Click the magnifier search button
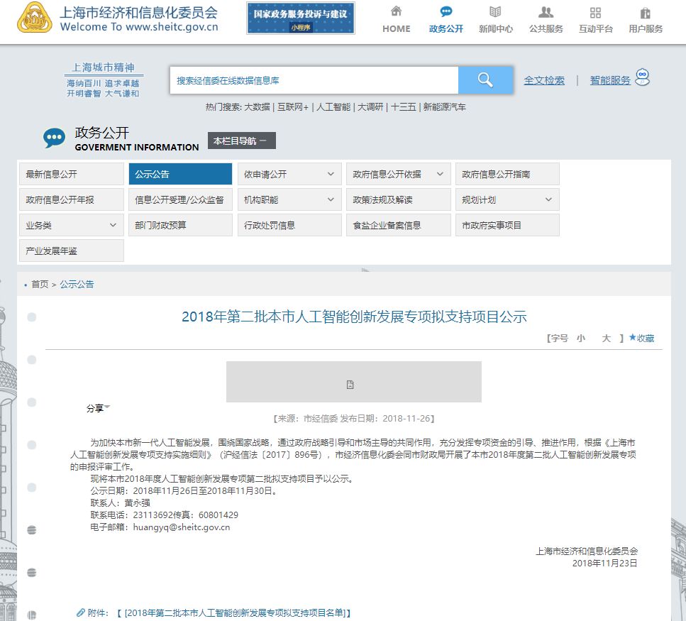 pos(485,80)
